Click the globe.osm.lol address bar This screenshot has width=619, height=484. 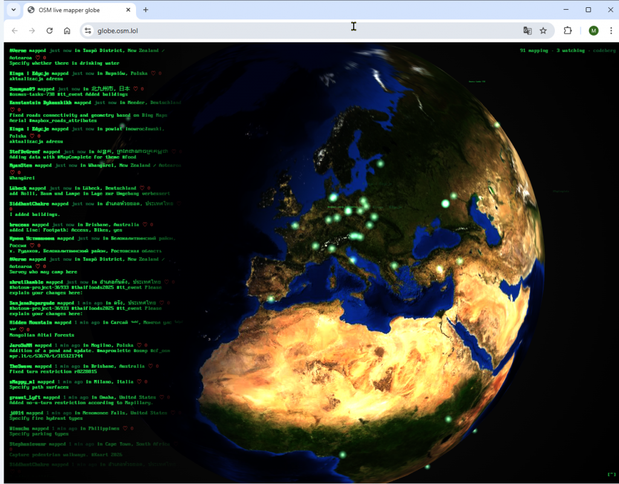pos(302,31)
